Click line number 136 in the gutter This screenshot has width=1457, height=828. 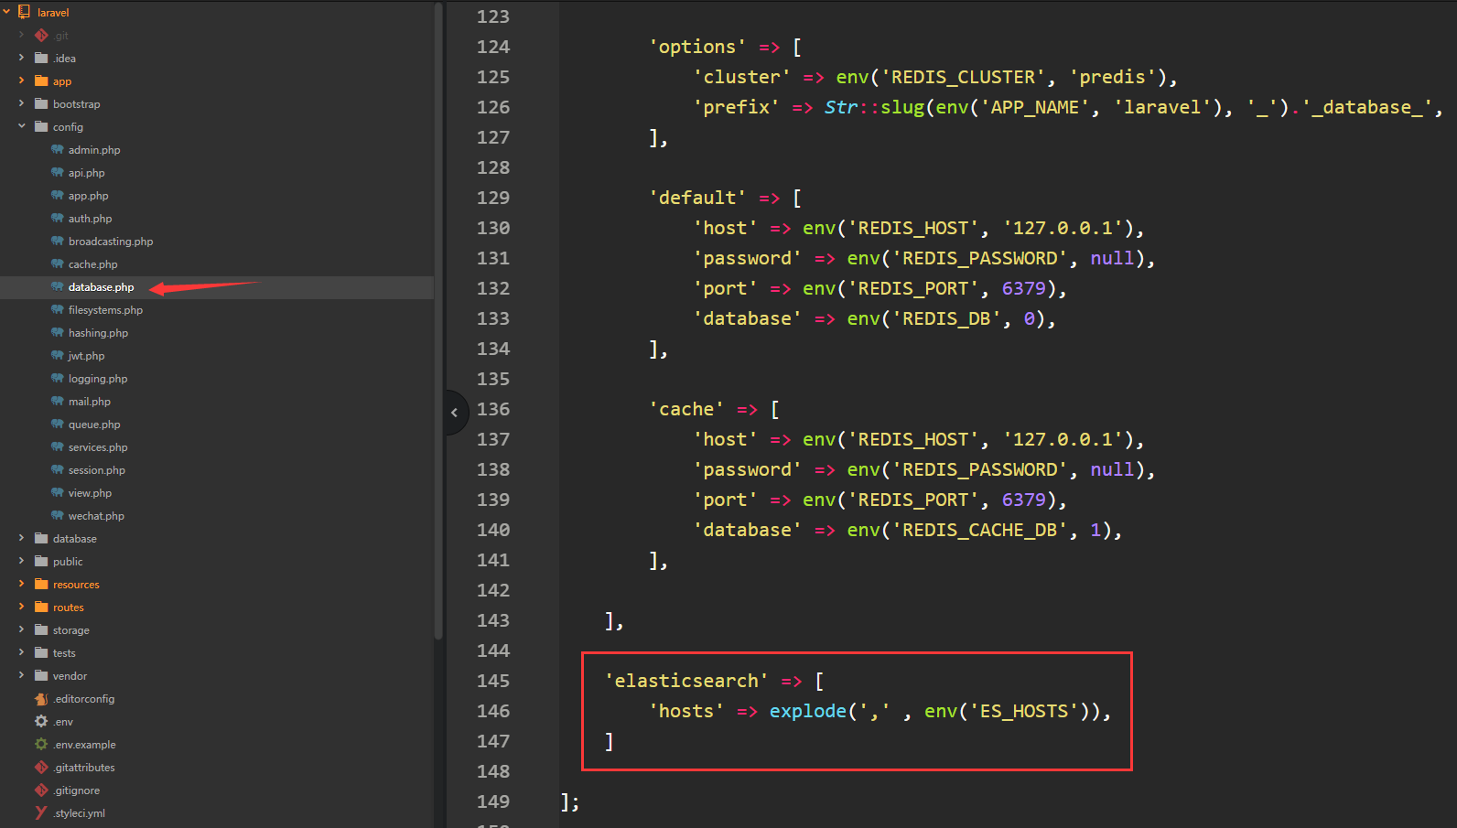pos(493,409)
